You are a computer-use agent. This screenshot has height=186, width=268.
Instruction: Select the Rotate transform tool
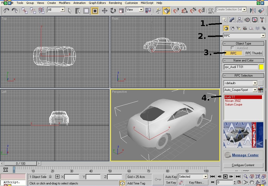[113, 10]
